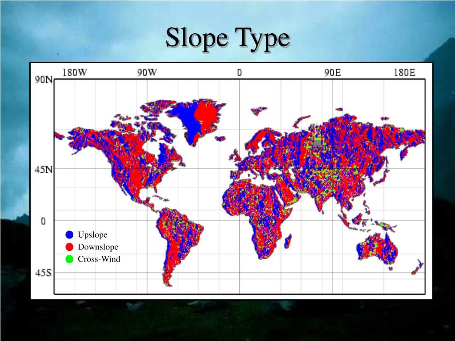Click the "180E" longitude label
Image resolution: width=455 pixels, height=341 pixels.
[404, 72]
